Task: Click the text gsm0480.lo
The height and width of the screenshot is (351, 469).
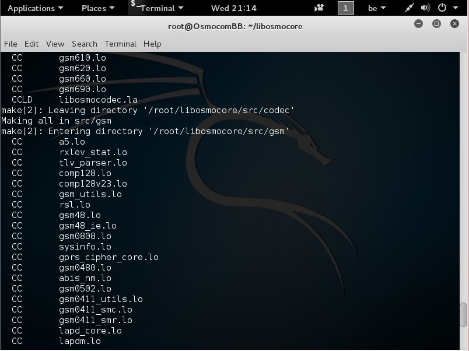Action: click(x=85, y=268)
